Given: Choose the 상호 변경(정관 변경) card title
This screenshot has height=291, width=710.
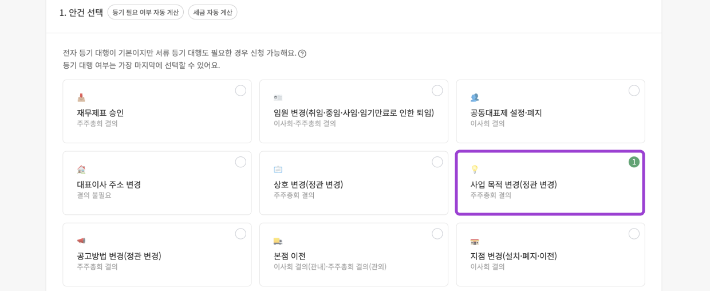Looking at the screenshot, I should 308,184.
